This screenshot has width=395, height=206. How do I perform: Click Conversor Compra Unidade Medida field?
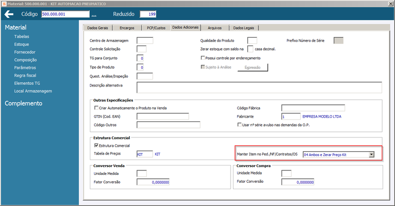(286, 173)
